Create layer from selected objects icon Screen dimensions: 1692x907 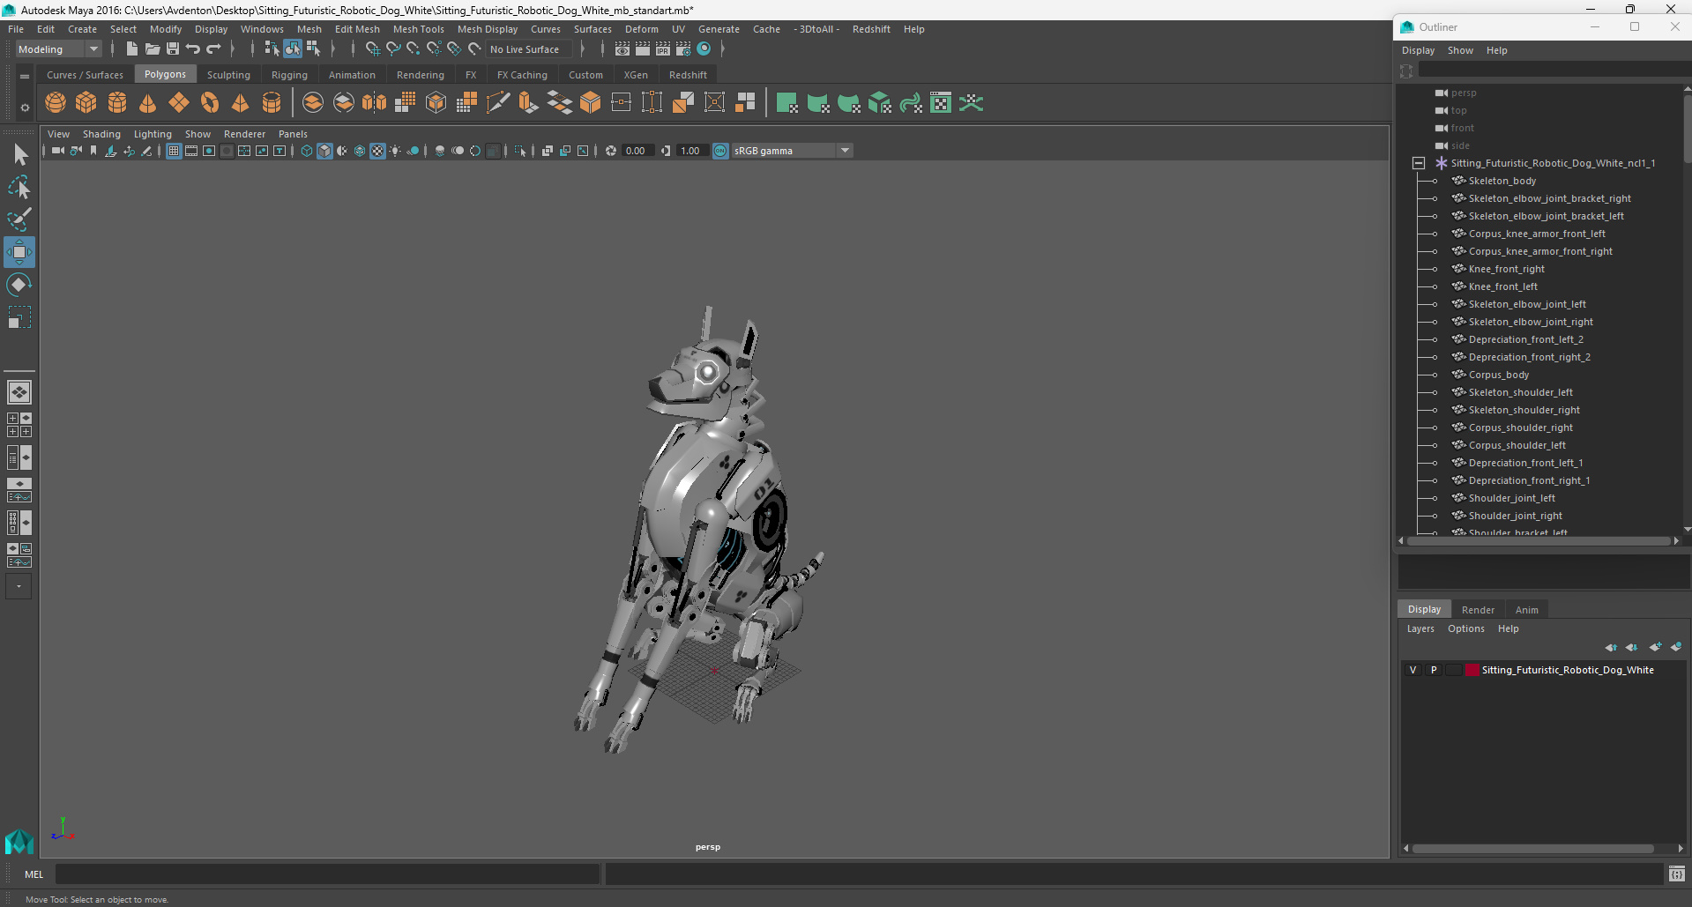[x=1676, y=647]
